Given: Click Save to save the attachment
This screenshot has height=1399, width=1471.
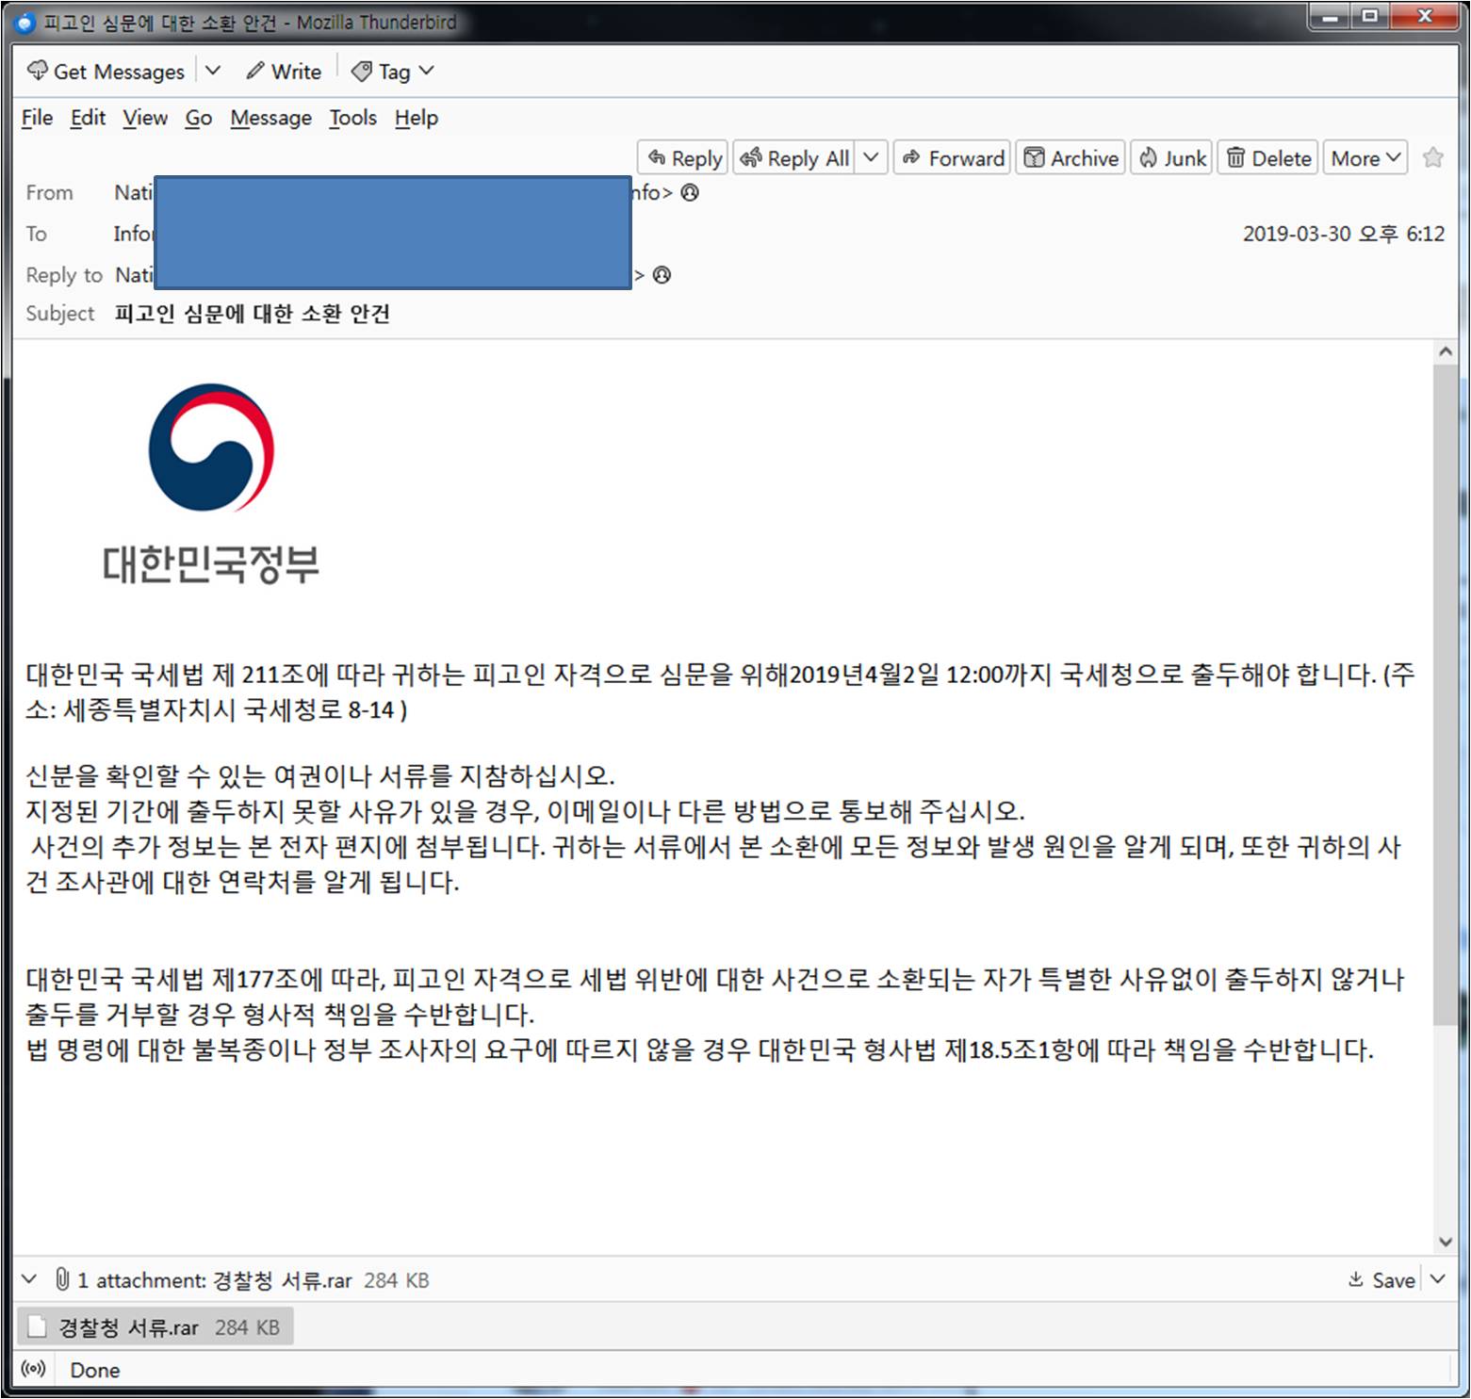Looking at the screenshot, I should (1382, 1279).
